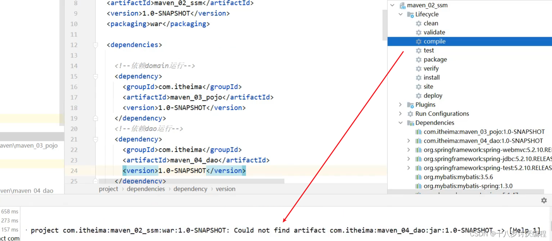Screen dimensions: 552x241
Task: Expand the Run Configurations node
Action: point(401,114)
